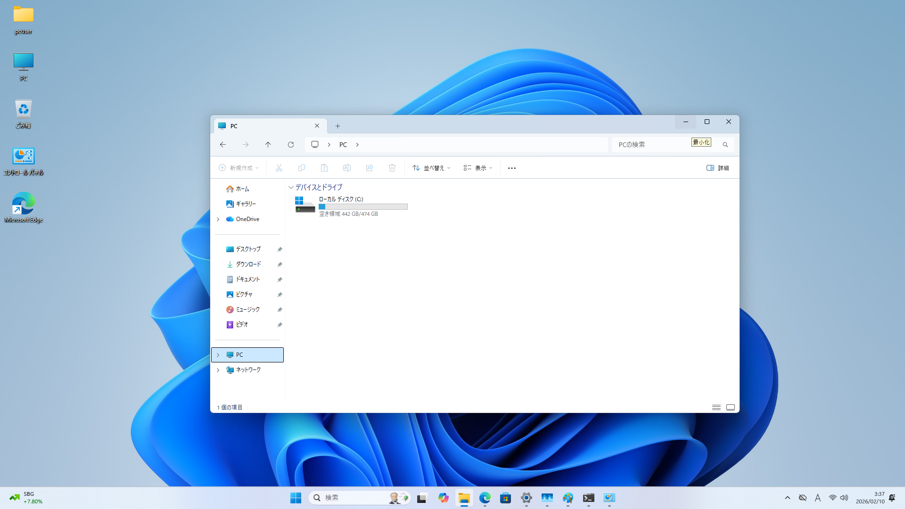The image size is (905, 509).
Task: Click the search magnifier in PC search box
Action: [x=725, y=145]
